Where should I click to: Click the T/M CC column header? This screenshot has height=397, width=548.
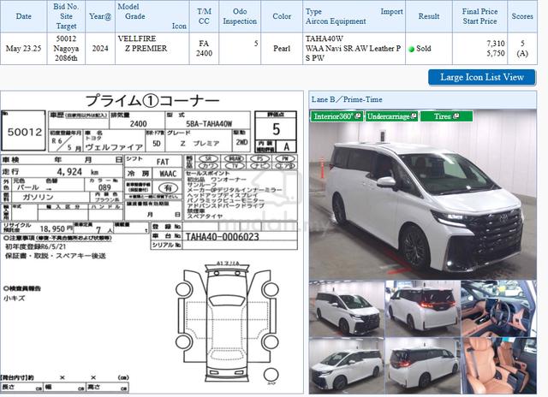point(204,16)
